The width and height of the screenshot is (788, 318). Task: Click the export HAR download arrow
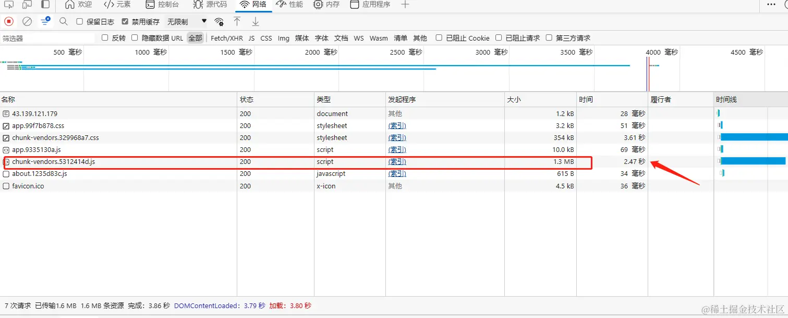click(256, 21)
